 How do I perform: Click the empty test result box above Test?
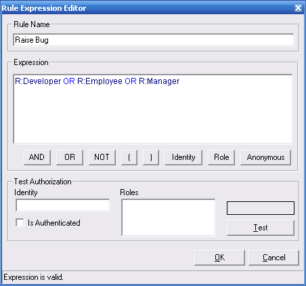click(261, 208)
